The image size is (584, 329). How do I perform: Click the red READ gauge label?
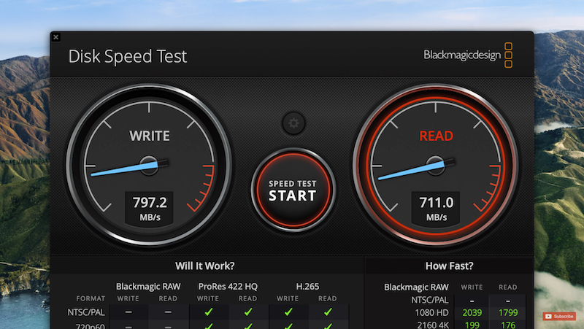pyautogui.click(x=436, y=136)
